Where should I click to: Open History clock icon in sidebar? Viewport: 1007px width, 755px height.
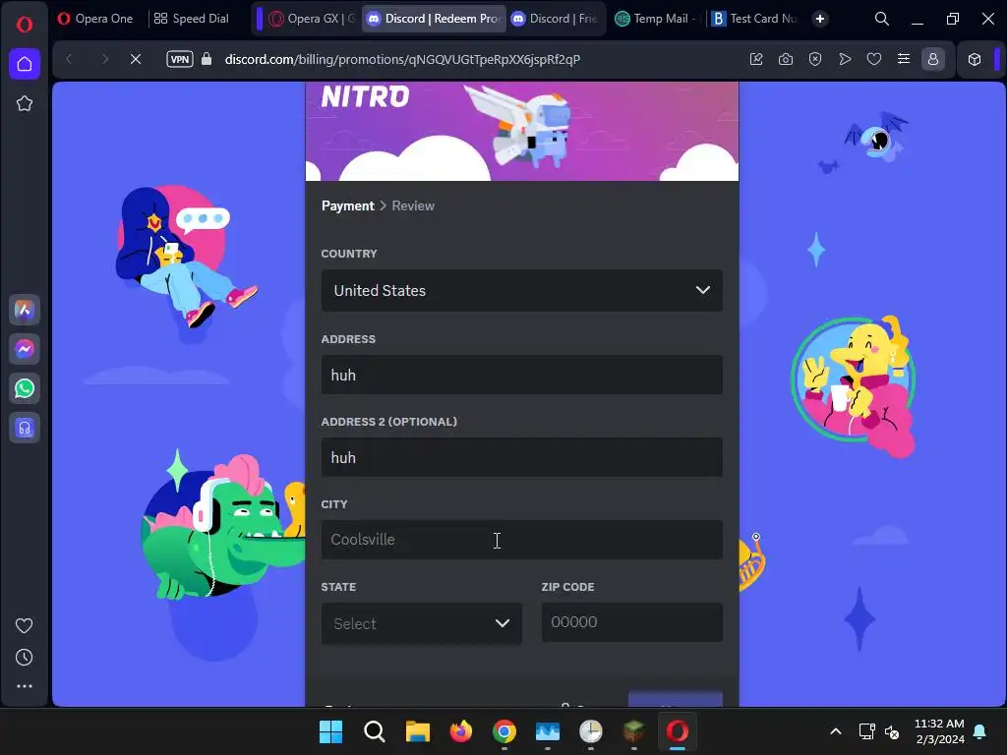[x=25, y=657]
